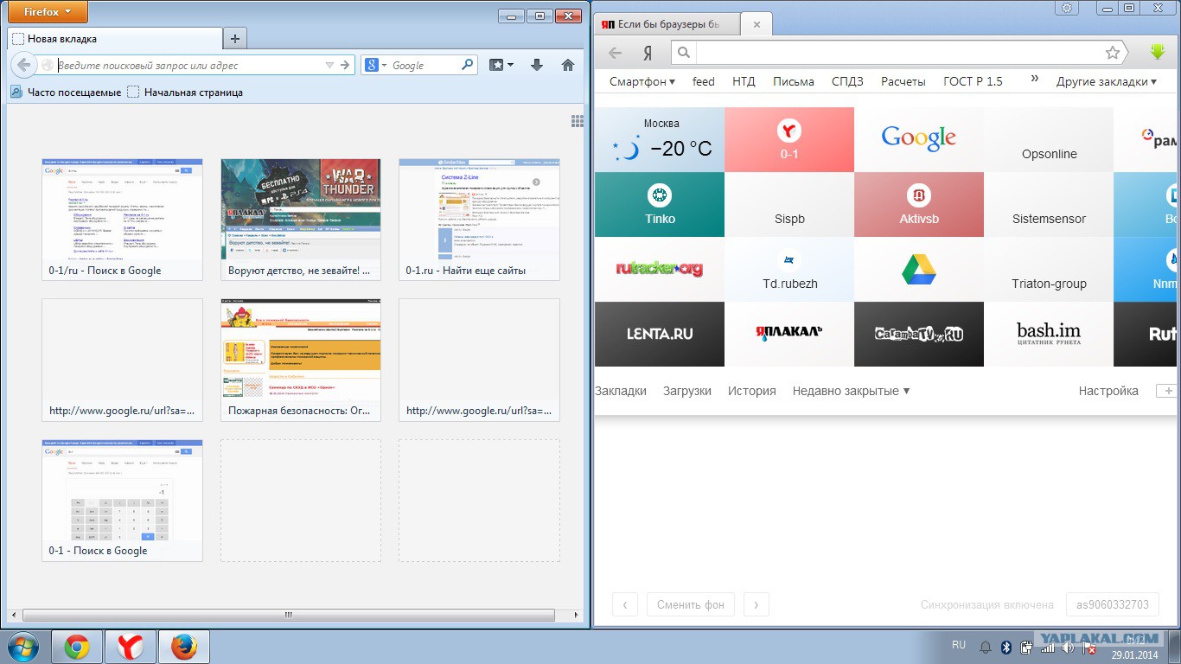Click Firefox horizontal scrollbar

click(x=288, y=615)
